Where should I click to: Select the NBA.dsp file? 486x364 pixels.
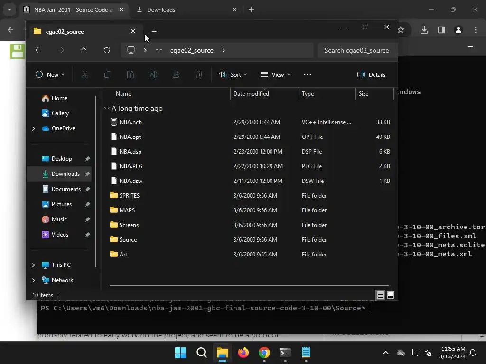251,152
